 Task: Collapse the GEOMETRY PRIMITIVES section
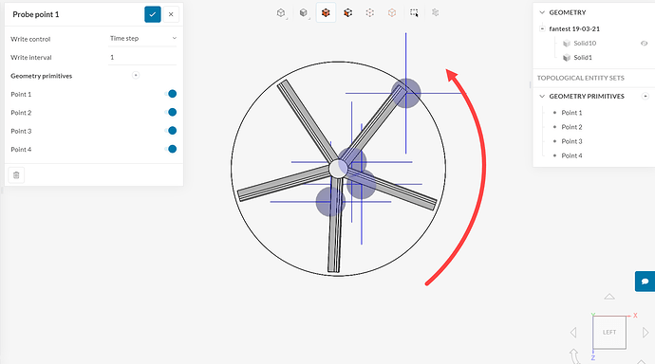click(542, 97)
